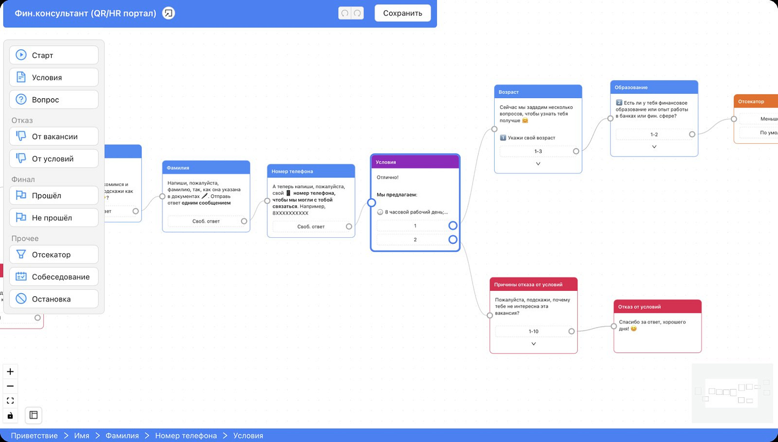Click the 1-10 answer row in Причины отказа node
Viewport: 778px width, 442px height.
point(533,331)
